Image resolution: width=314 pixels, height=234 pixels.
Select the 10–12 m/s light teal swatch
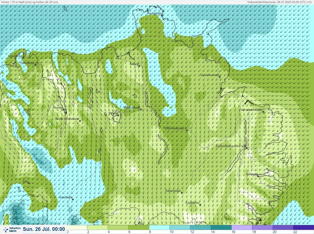pos(180,228)
